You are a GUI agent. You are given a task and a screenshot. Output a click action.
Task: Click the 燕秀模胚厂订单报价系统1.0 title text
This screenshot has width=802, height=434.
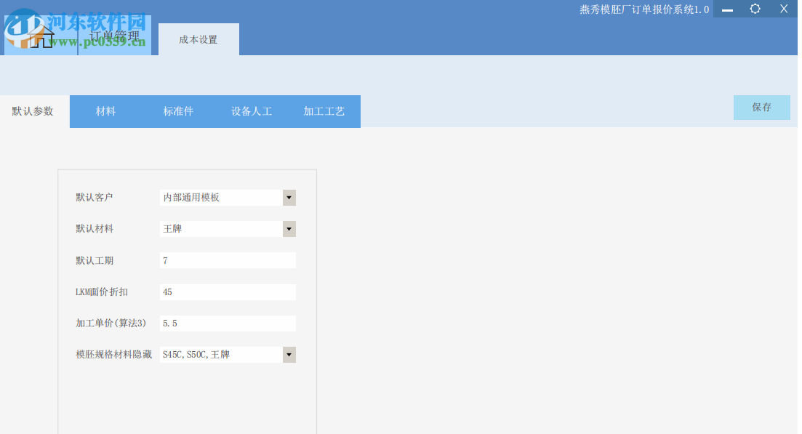coord(644,9)
